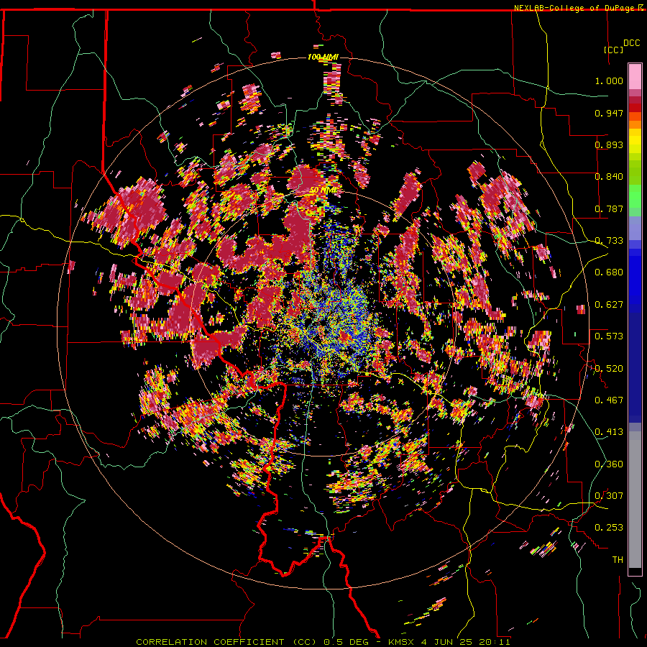Viewport: 647px width, 647px height.
Task: Pick the bright green segment of color bar
Action: 635,196
